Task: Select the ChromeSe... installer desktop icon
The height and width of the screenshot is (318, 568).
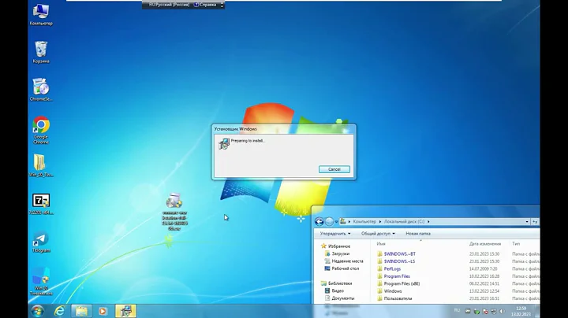Action: coord(41,90)
